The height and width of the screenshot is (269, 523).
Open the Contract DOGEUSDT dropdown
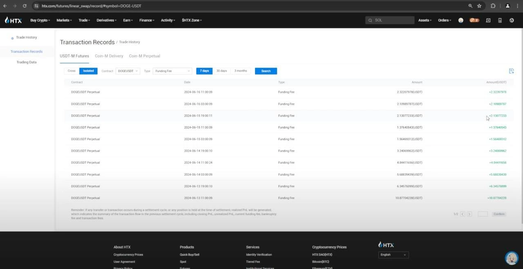pos(128,71)
